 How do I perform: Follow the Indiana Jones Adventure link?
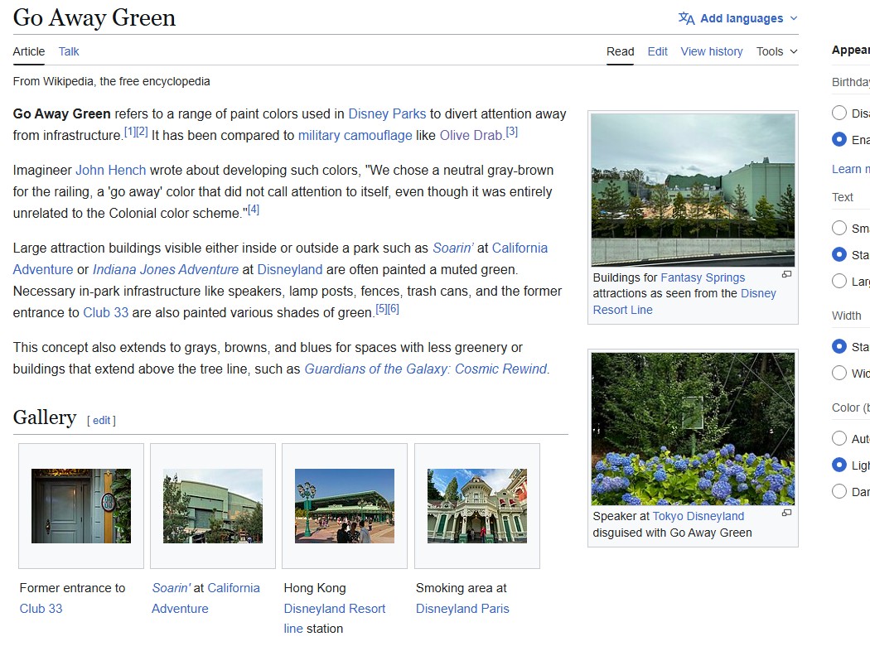tap(166, 269)
